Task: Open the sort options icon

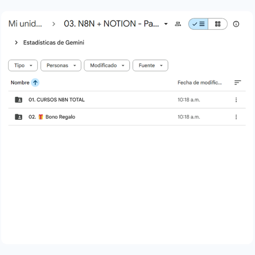Action: point(238,82)
